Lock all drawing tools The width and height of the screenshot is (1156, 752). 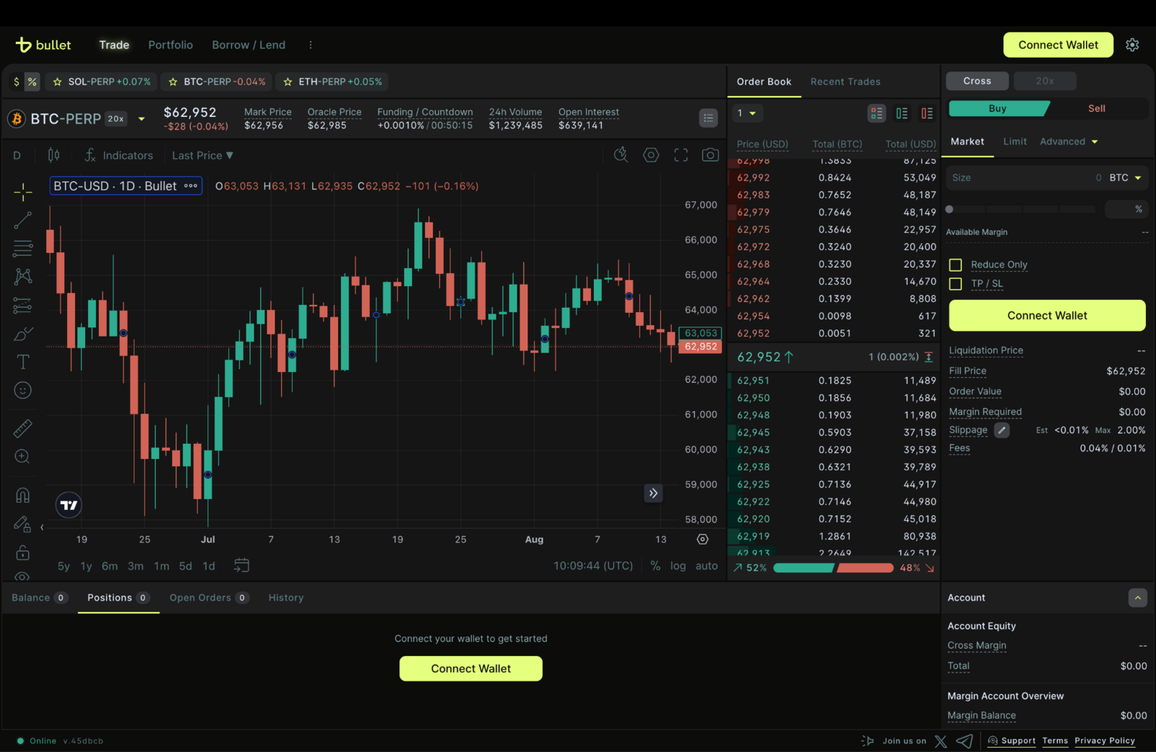[23, 553]
